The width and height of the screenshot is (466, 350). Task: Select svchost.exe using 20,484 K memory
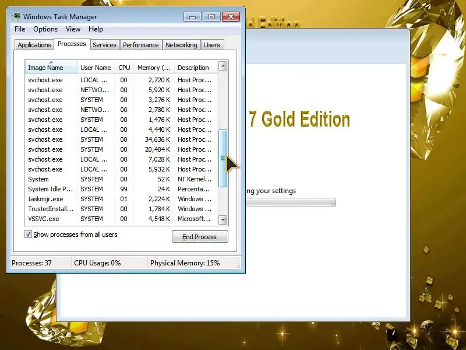point(122,149)
